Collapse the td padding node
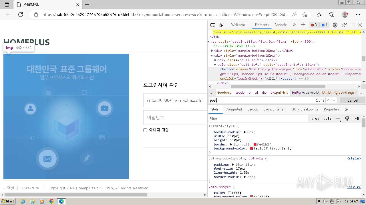 point(209,42)
